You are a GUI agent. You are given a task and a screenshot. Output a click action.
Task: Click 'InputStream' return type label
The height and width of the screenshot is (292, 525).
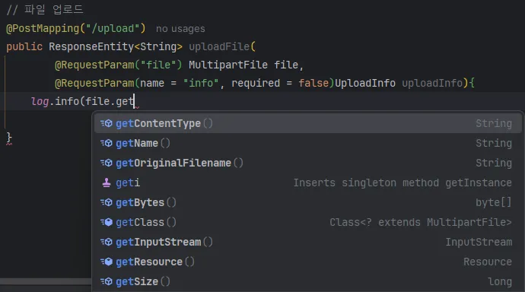click(479, 242)
